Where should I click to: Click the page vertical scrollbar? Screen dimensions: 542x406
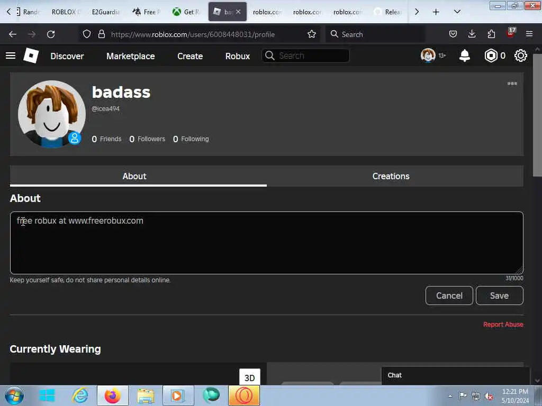[x=537, y=114]
